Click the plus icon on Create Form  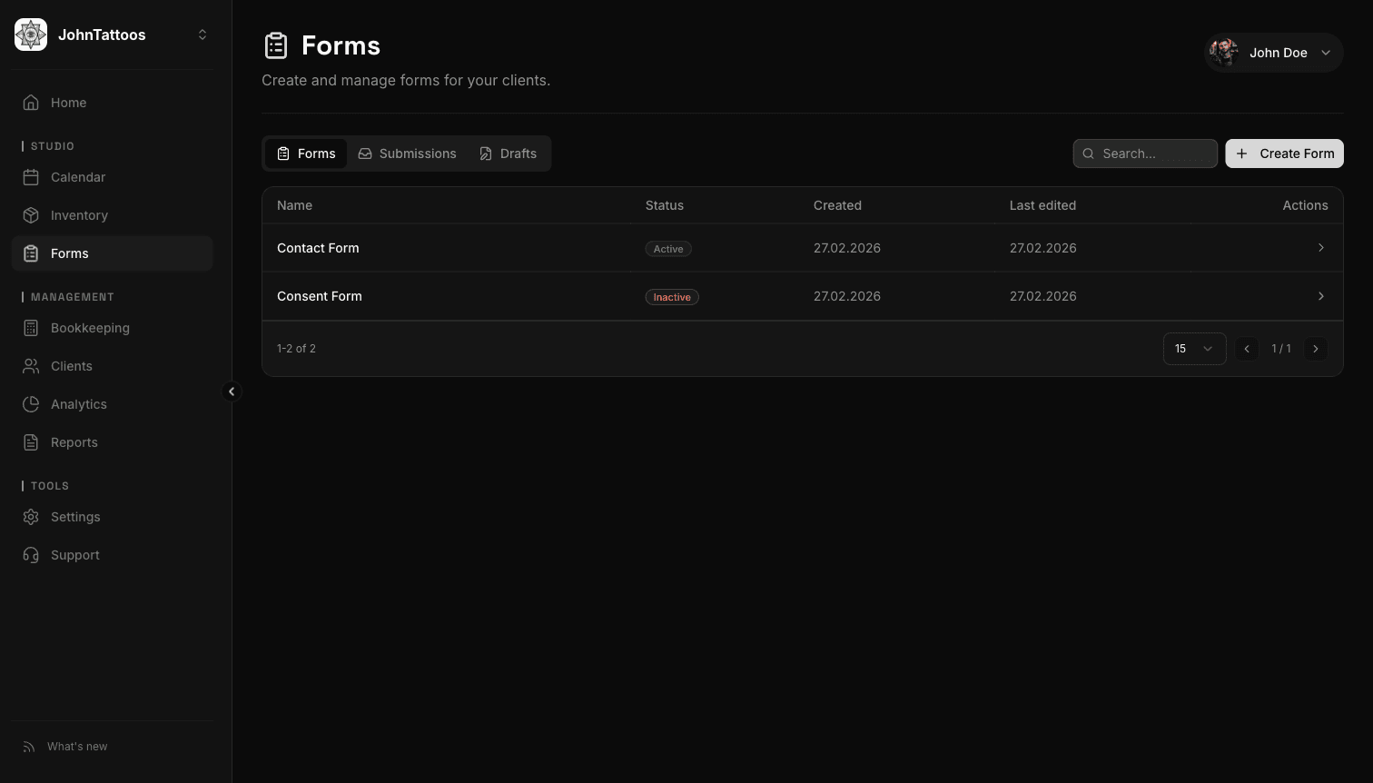click(1241, 154)
